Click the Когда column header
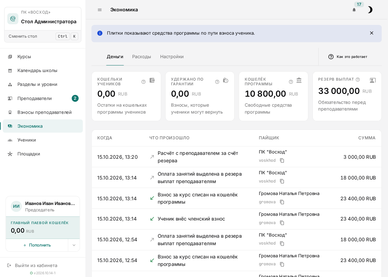The width and height of the screenshot is (388, 277). point(105,138)
